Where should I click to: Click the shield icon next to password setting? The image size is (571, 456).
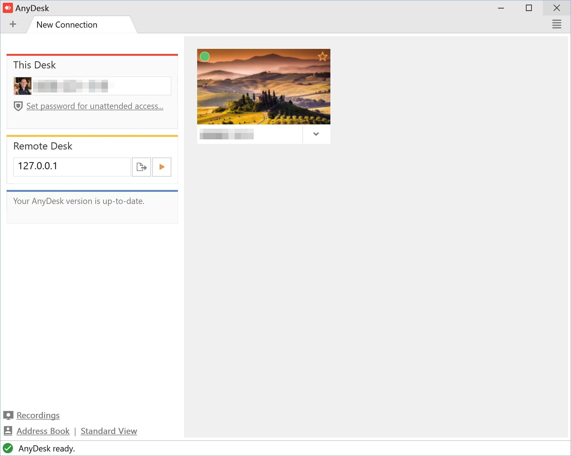(18, 106)
